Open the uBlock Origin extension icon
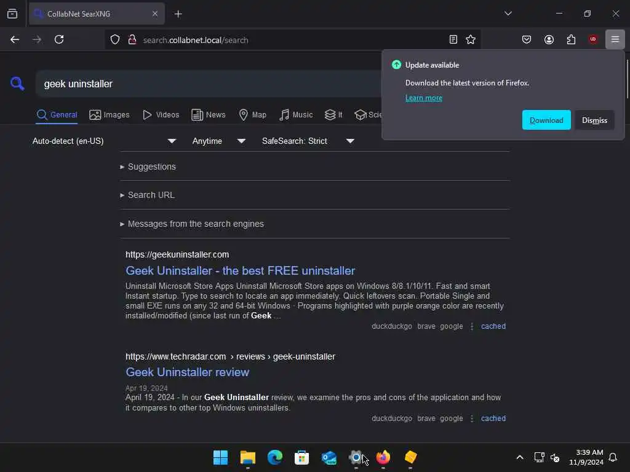This screenshot has width=630, height=472. tap(593, 39)
